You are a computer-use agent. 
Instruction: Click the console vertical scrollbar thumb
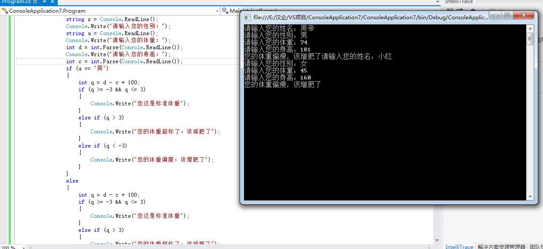click(530, 38)
